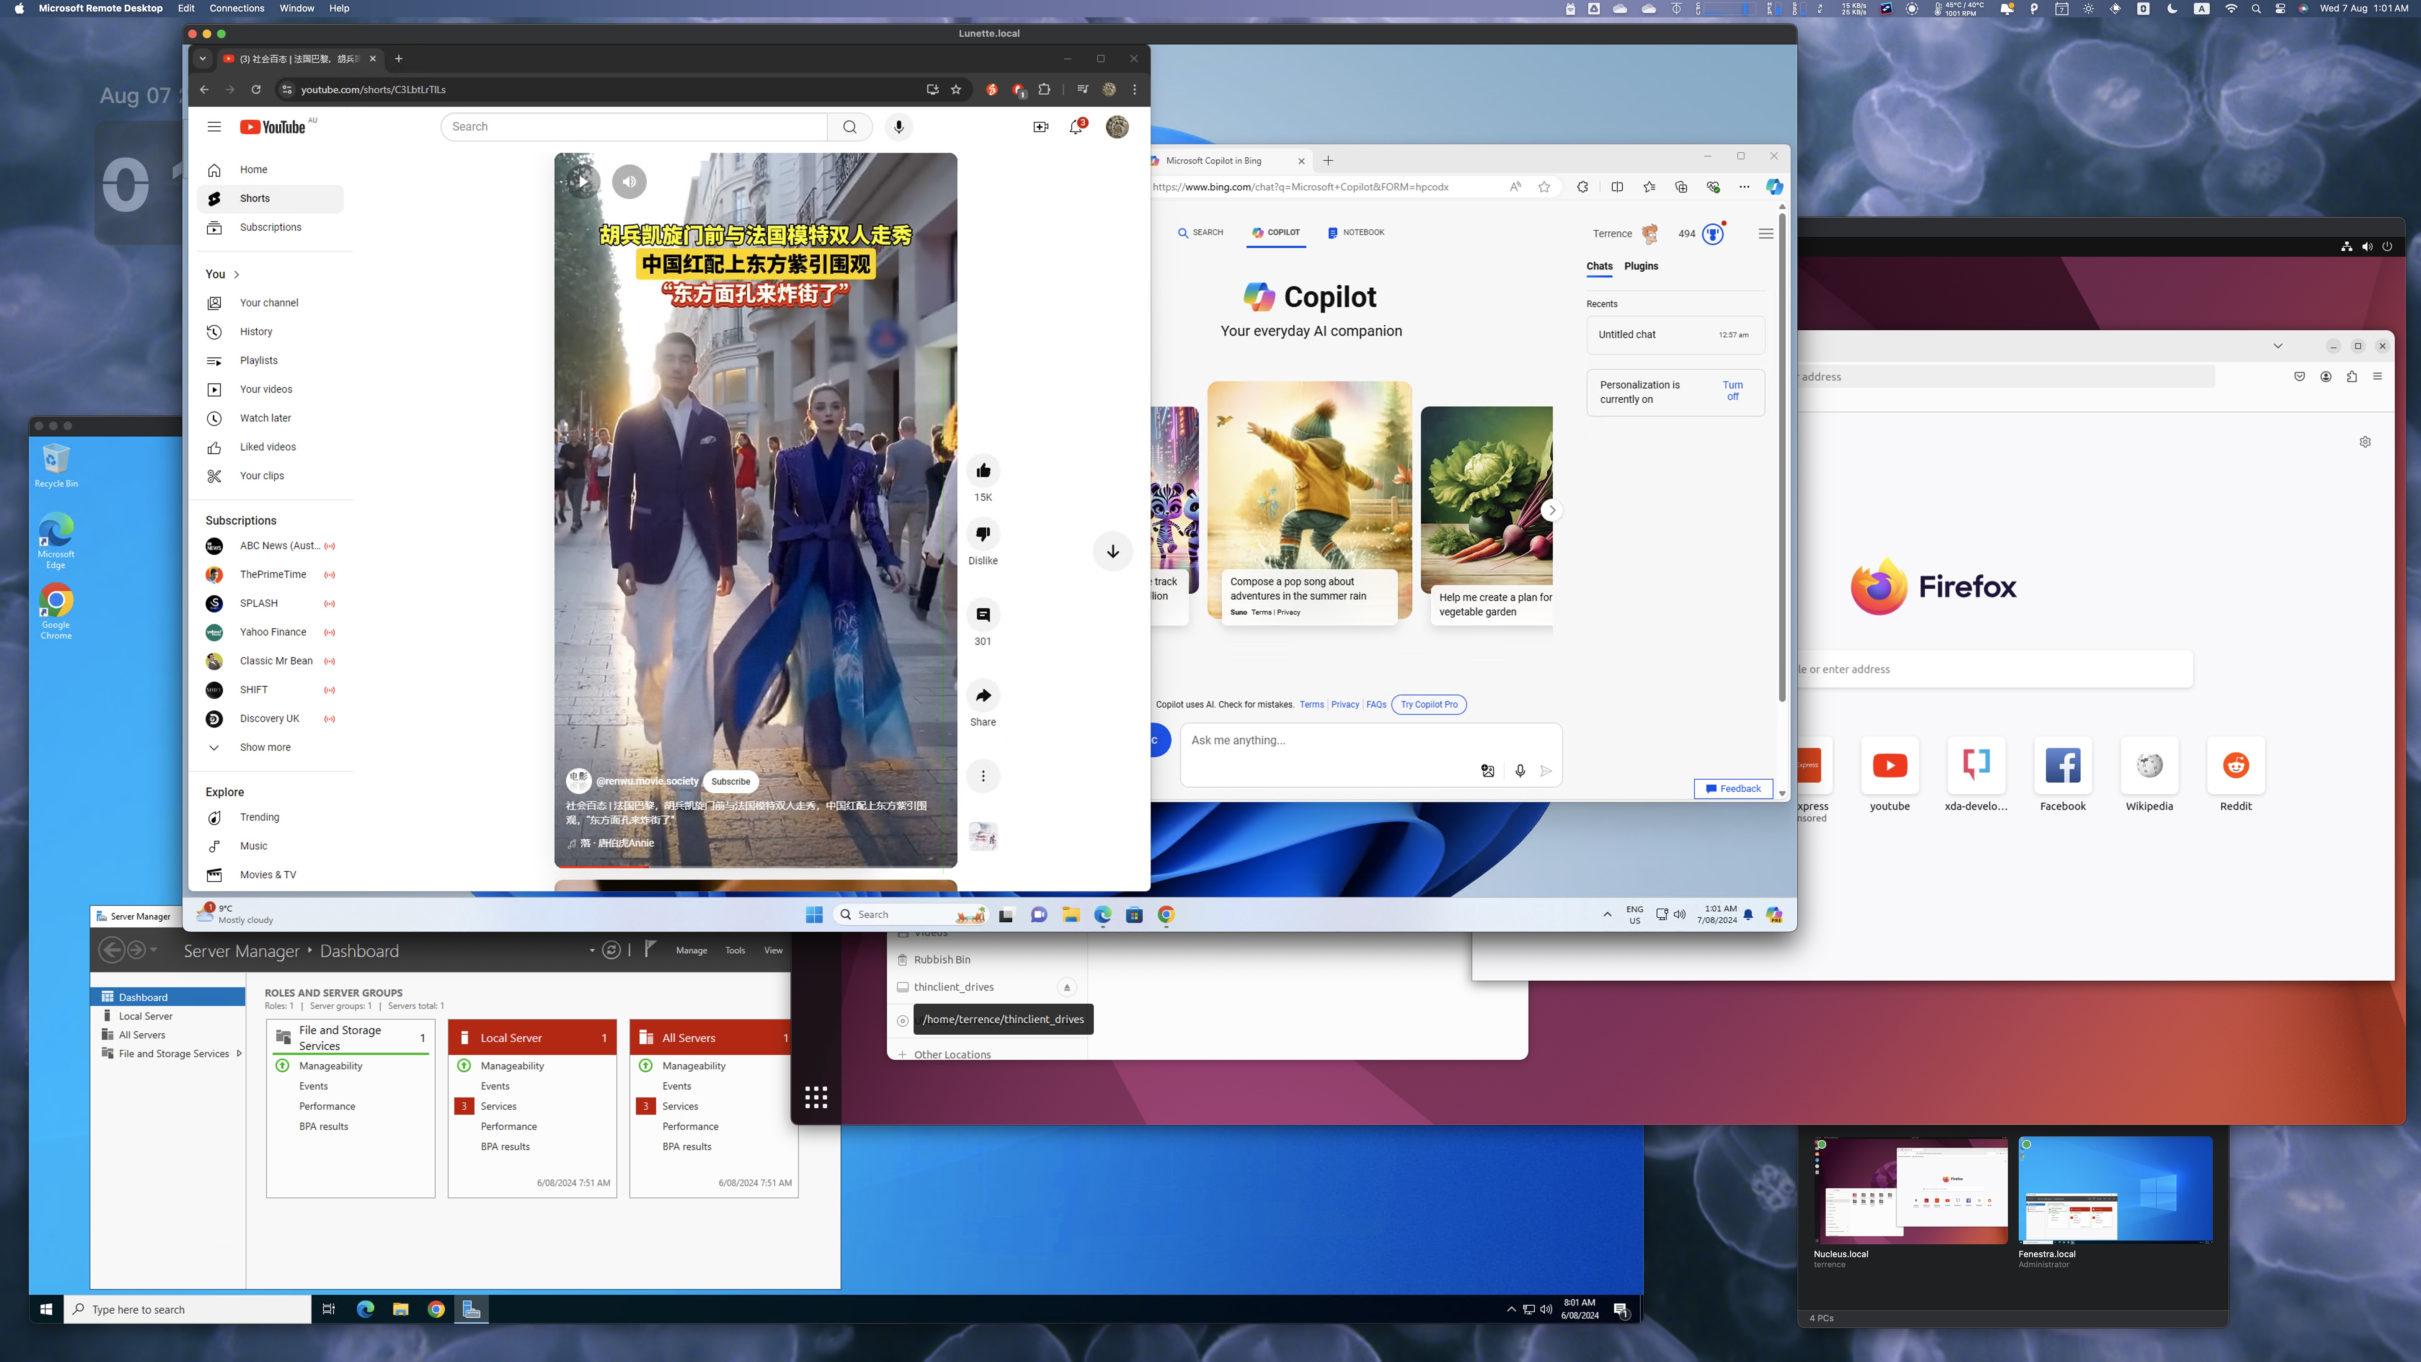Switch to Bing SEARCH tab
Image resolution: width=2421 pixels, height=1362 pixels.
point(1200,233)
